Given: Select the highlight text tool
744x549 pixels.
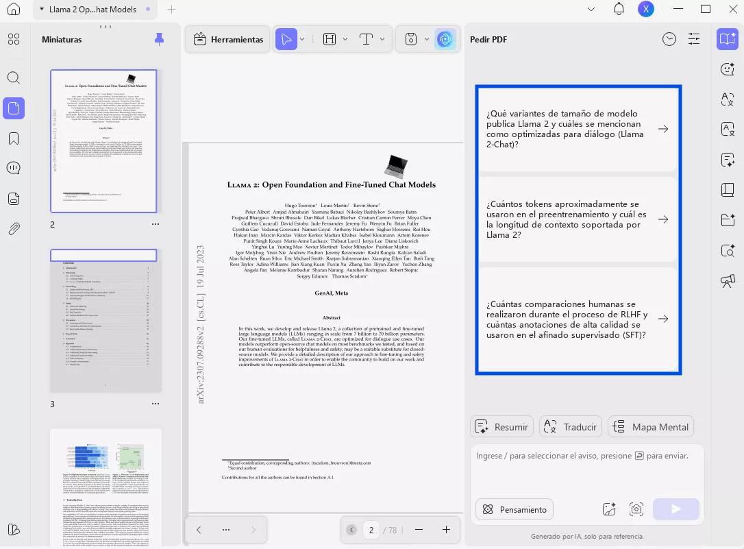Looking at the screenshot, I should tap(330, 39).
